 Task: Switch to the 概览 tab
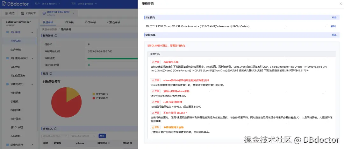click(10, 13)
